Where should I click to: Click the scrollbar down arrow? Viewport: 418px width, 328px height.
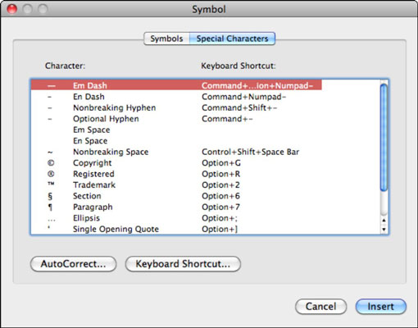pyautogui.click(x=384, y=229)
